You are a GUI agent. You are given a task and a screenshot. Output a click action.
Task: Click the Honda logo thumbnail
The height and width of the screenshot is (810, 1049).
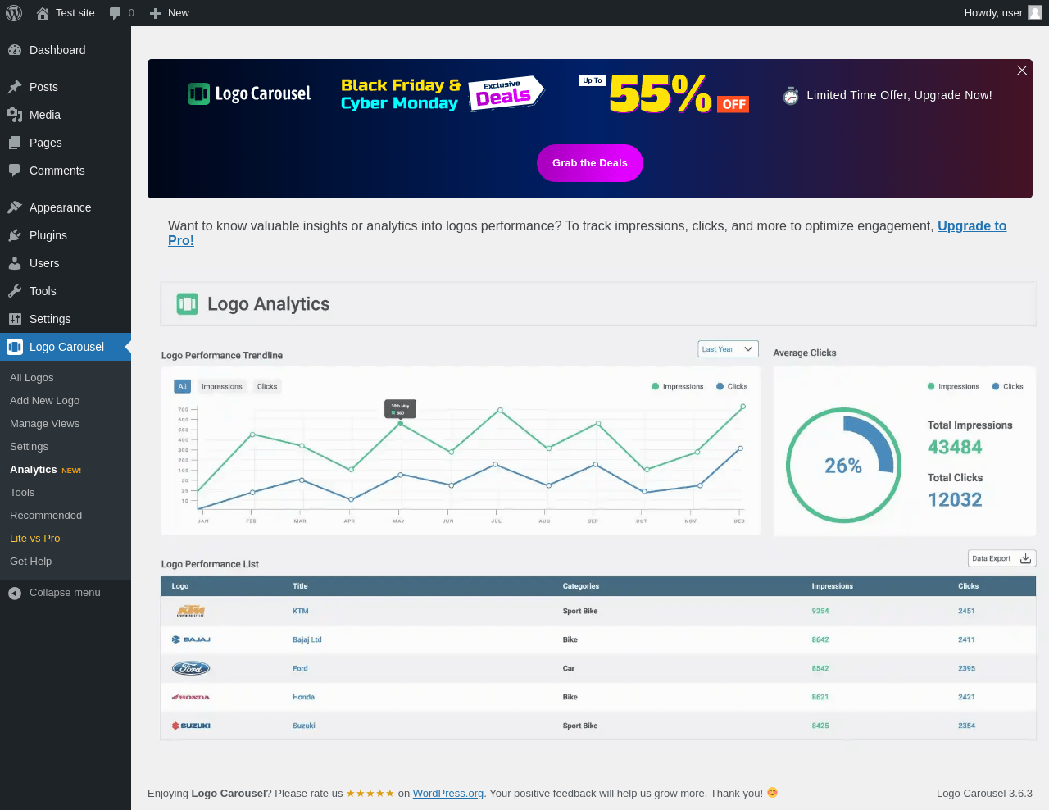(x=191, y=697)
